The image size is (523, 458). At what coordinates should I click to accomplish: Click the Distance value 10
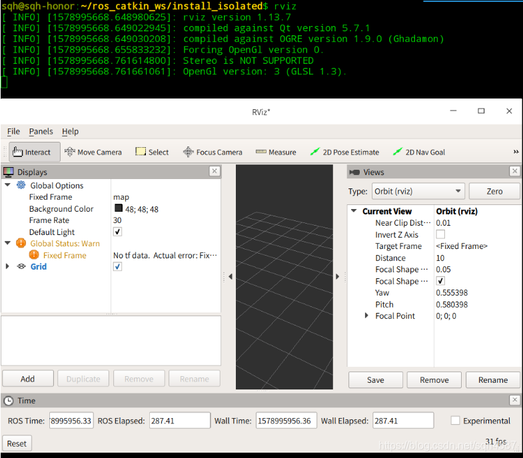click(x=440, y=258)
